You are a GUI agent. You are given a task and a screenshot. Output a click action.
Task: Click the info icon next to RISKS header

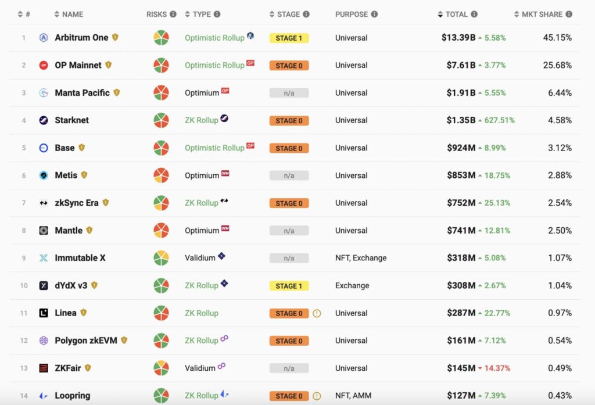(x=173, y=14)
